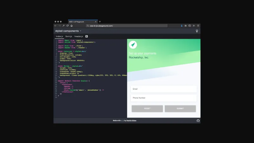
Task: Switch to the index.js file tab
Action: 59,36
